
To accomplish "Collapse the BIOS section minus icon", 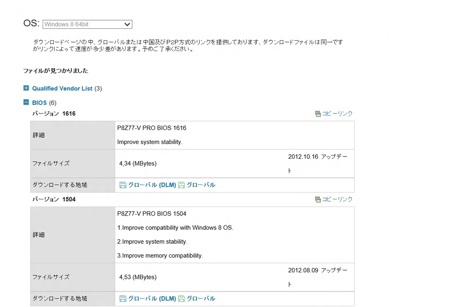I will tap(26, 102).
